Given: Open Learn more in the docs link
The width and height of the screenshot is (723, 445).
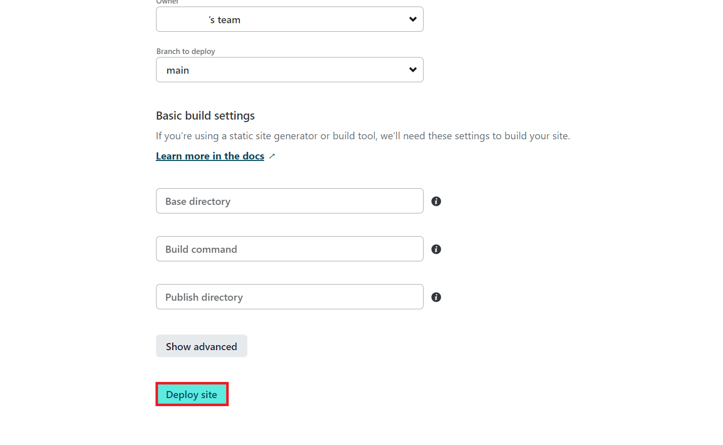Looking at the screenshot, I should pyautogui.click(x=210, y=156).
